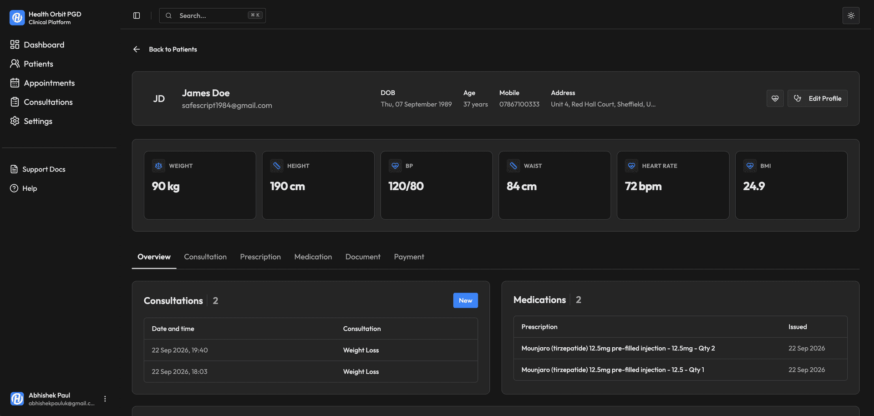Click the Health Orbit PGD logo icon
Viewport: 874px width, 416px height.
coord(17,18)
